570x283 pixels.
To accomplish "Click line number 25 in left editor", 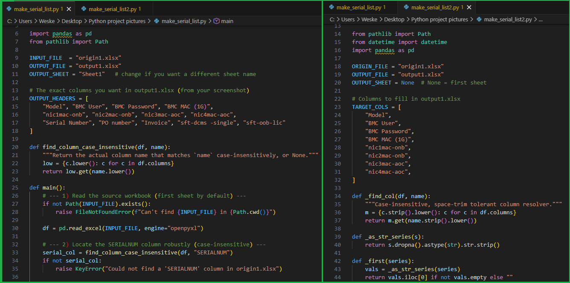I will coord(17,188).
